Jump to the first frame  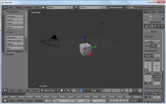point(110,101)
